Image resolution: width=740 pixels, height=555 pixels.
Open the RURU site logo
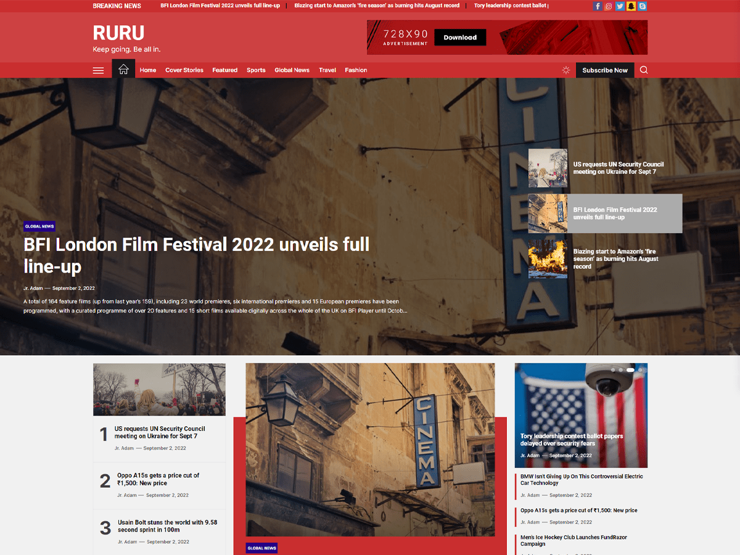[x=118, y=33]
